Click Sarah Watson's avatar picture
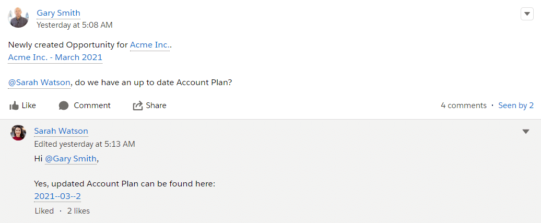Screen dimensions: 541x223 18,133
